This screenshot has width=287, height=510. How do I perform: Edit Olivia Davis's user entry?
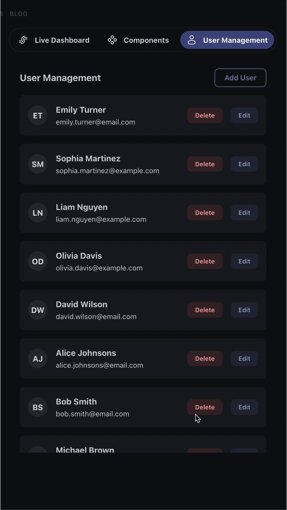click(244, 261)
